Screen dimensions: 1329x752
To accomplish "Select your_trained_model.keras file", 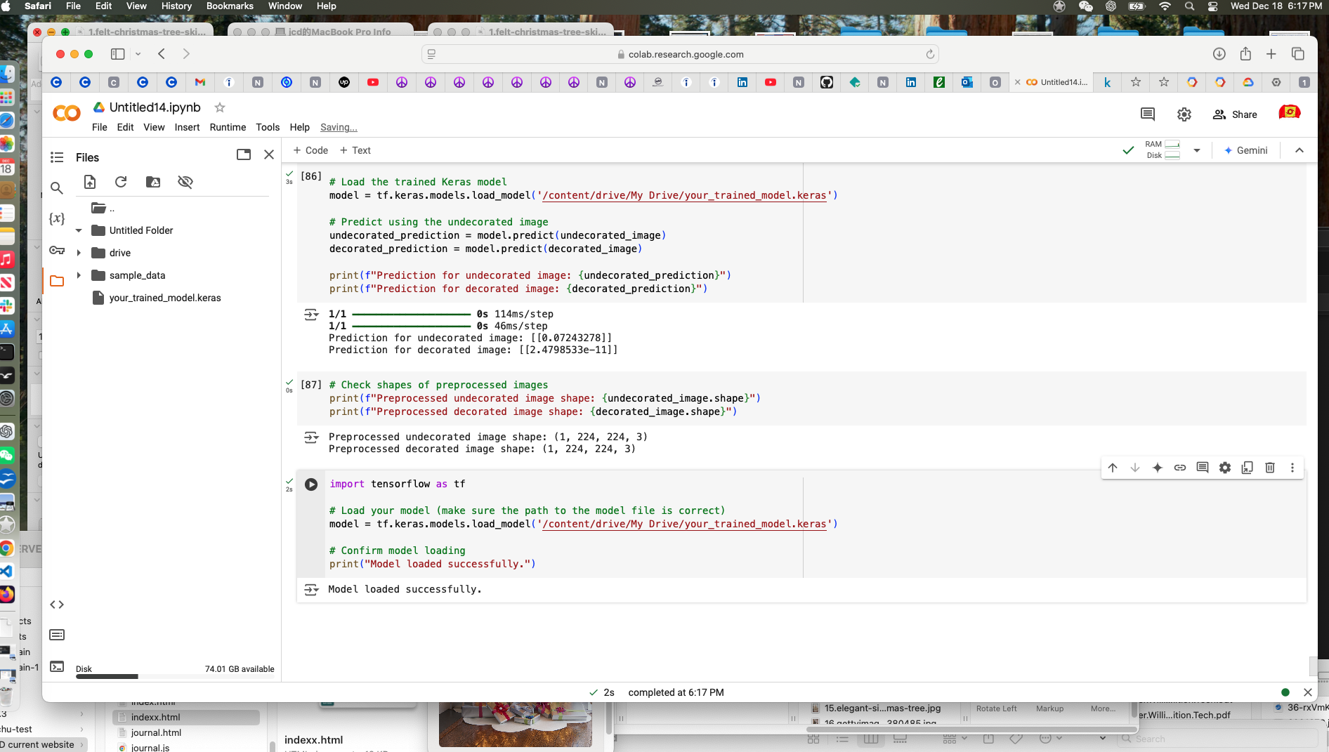I will coord(164,298).
